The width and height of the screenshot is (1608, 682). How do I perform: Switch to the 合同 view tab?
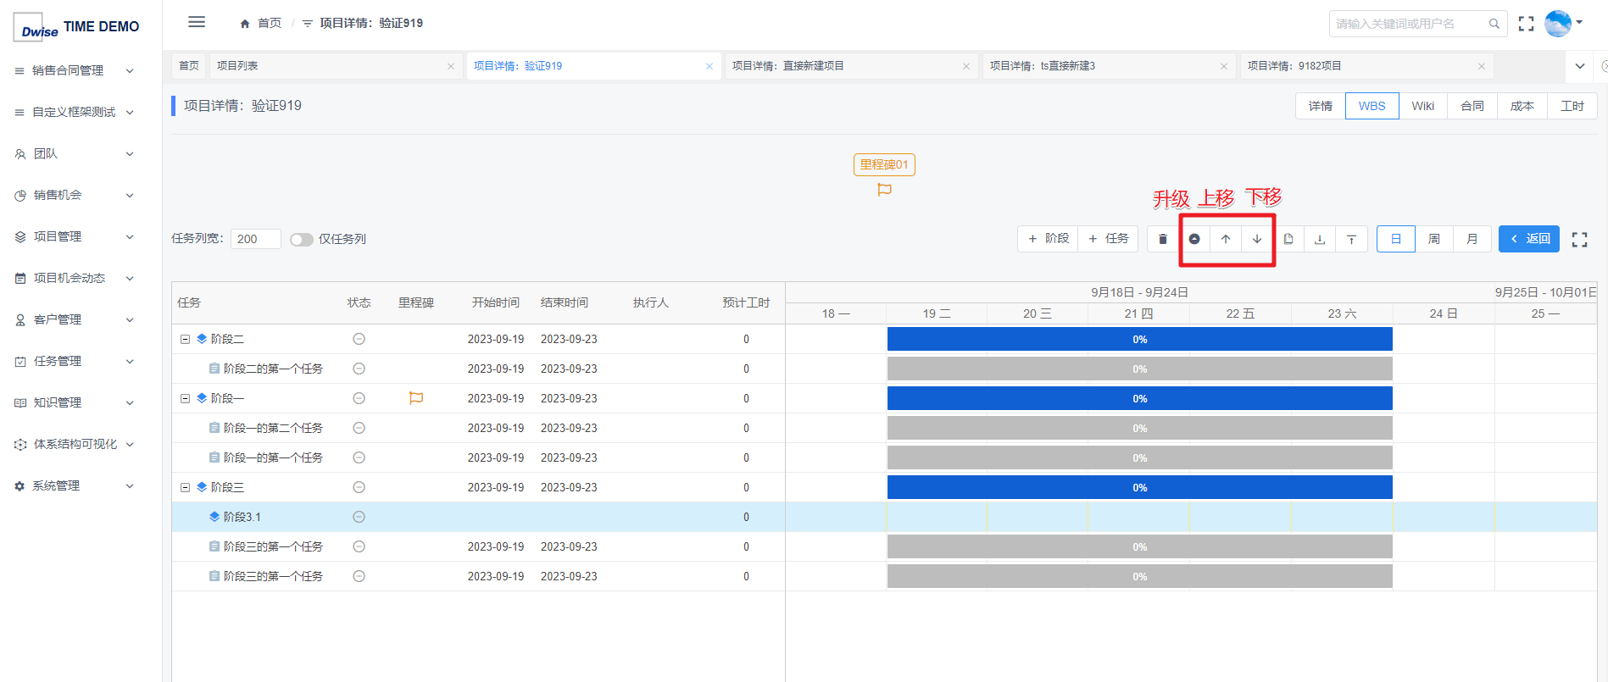coord(1472,106)
